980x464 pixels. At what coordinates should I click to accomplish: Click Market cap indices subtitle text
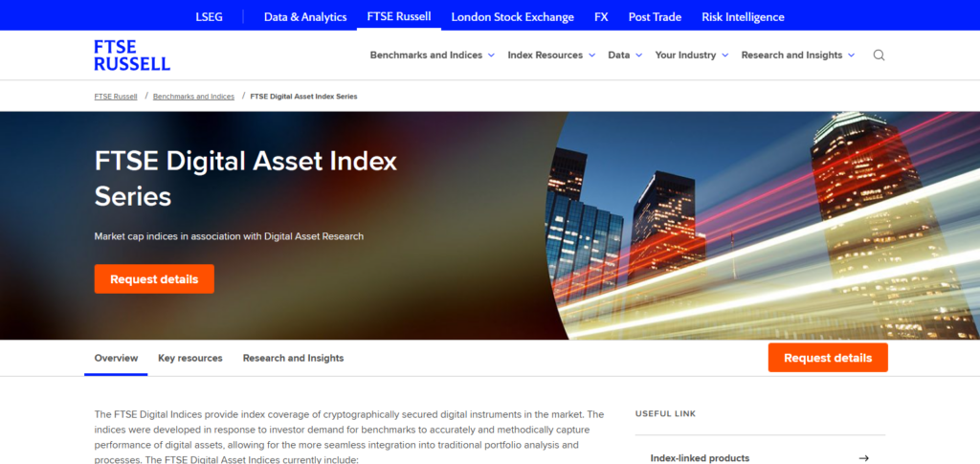229,236
